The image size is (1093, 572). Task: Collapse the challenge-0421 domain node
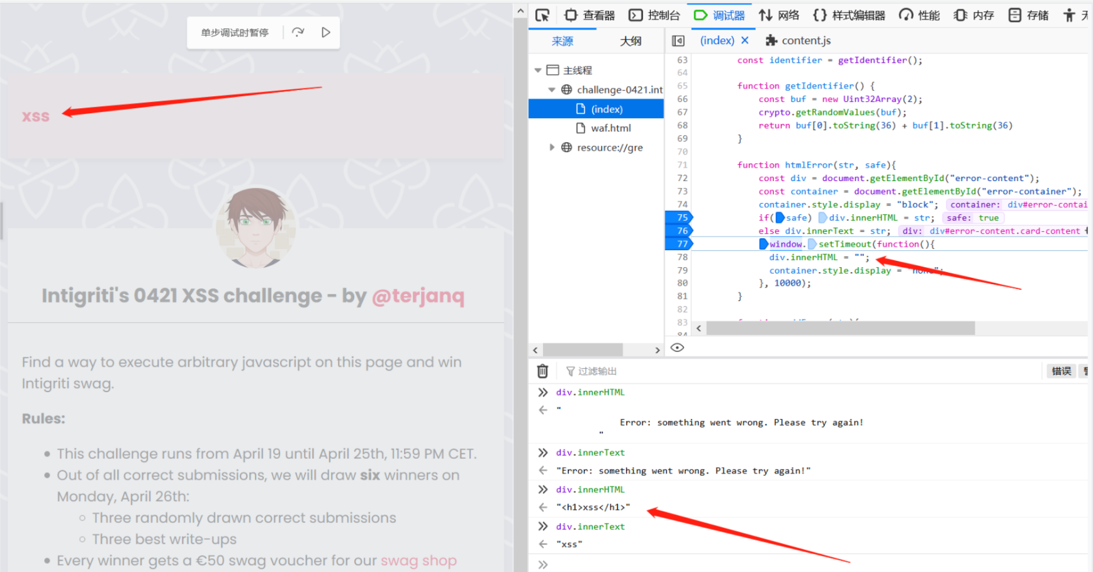pos(551,90)
